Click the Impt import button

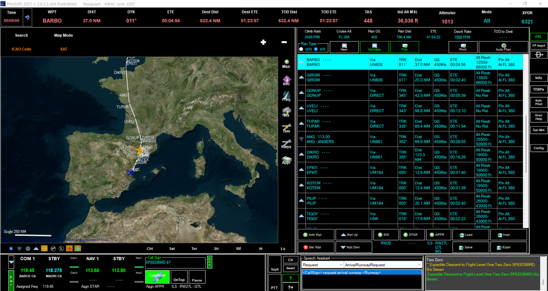(509, 235)
